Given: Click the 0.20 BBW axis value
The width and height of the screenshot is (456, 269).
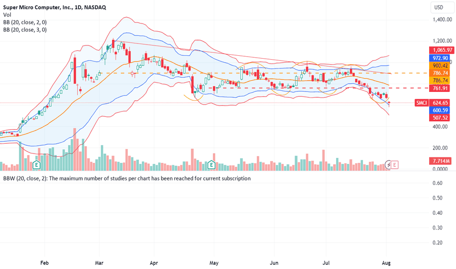Looking at the screenshot, I should click(437, 243).
